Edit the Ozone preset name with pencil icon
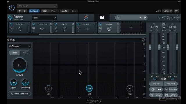The height and width of the screenshot is (104, 186). pyautogui.click(x=55, y=18)
